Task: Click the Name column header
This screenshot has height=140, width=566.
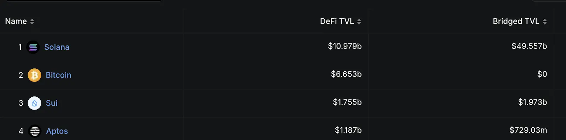Action: click(16, 21)
